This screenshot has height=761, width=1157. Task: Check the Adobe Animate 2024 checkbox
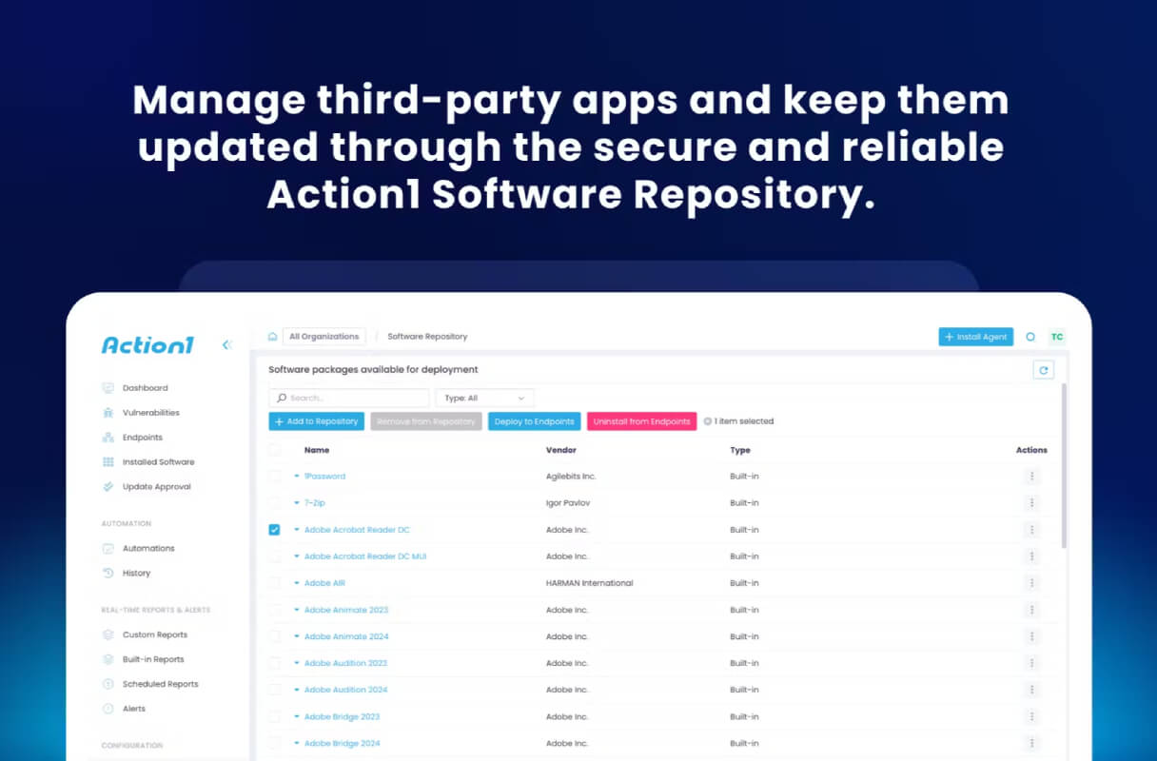coord(274,636)
